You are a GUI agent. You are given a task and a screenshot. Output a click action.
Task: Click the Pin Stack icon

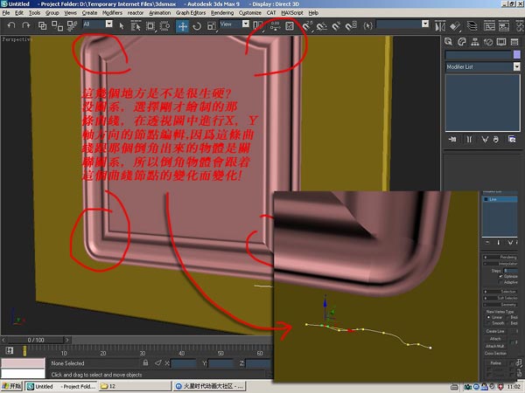451,139
